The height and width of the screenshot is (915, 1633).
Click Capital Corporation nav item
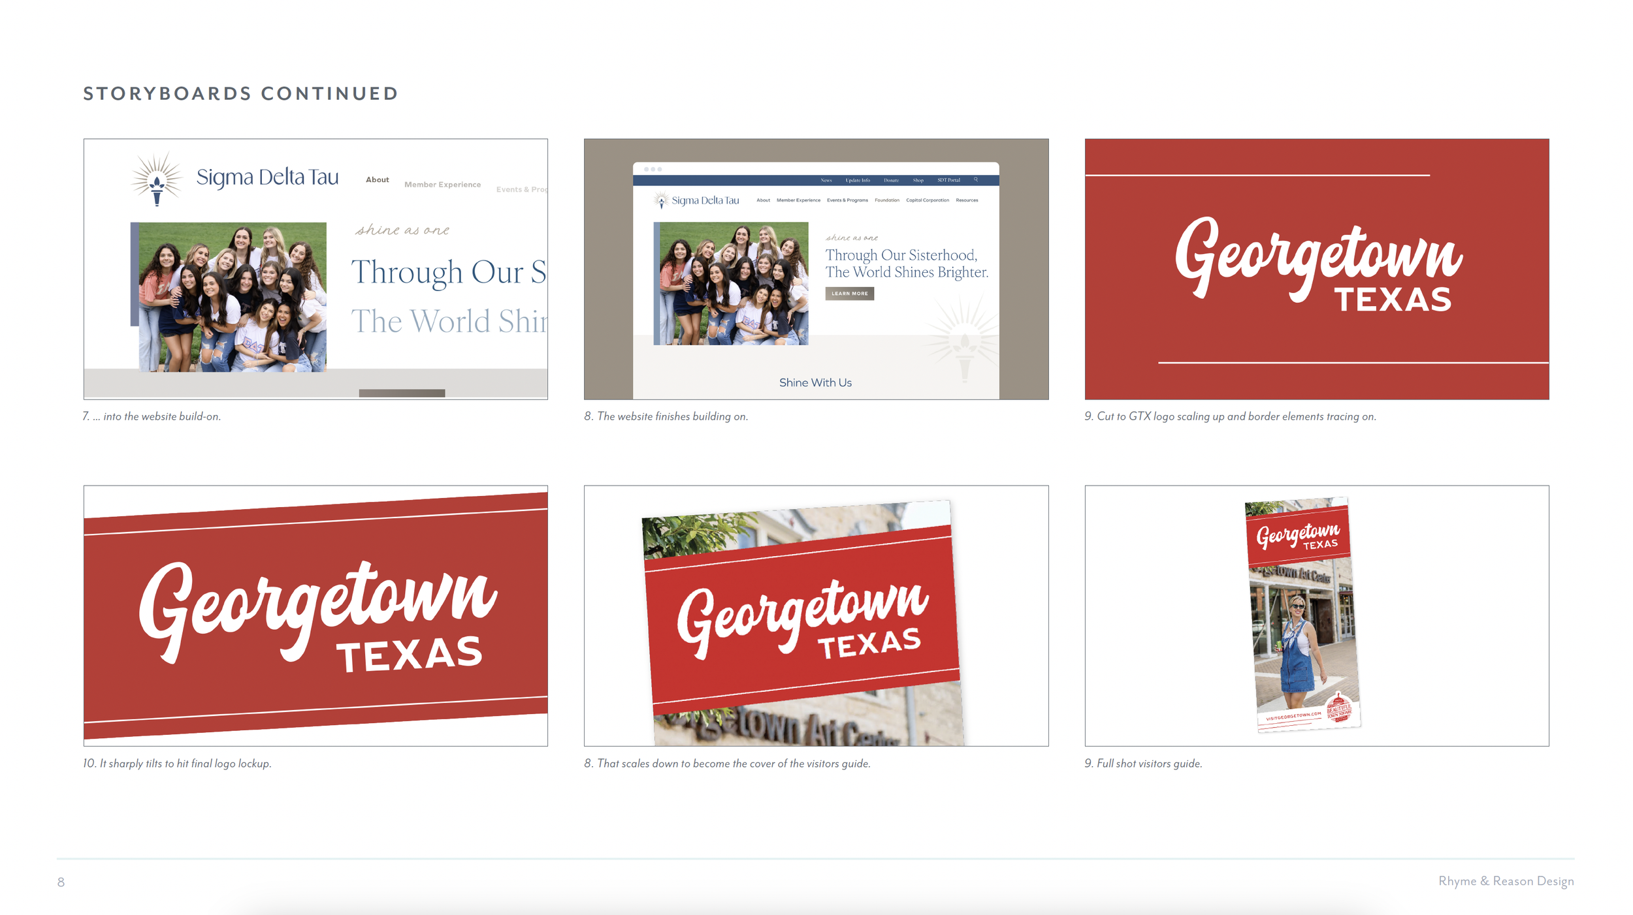[x=927, y=200]
